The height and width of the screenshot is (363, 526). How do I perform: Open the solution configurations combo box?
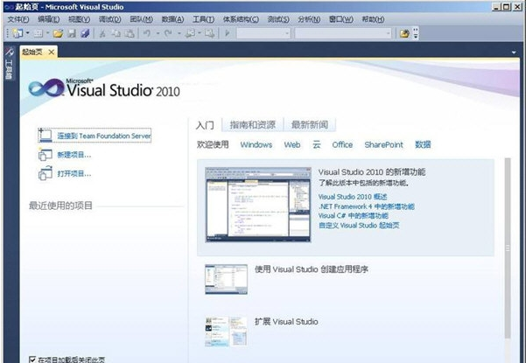tap(263, 33)
